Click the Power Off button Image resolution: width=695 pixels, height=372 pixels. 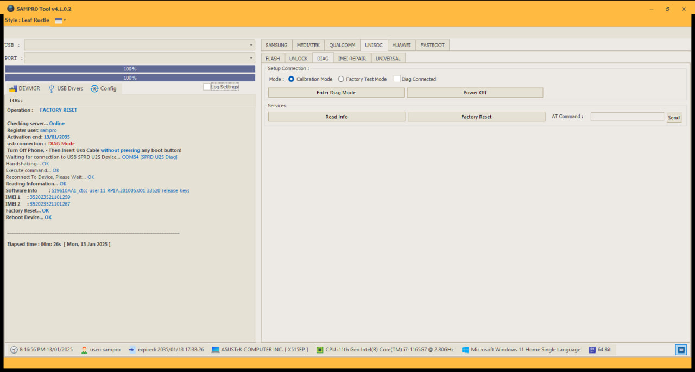475,93
